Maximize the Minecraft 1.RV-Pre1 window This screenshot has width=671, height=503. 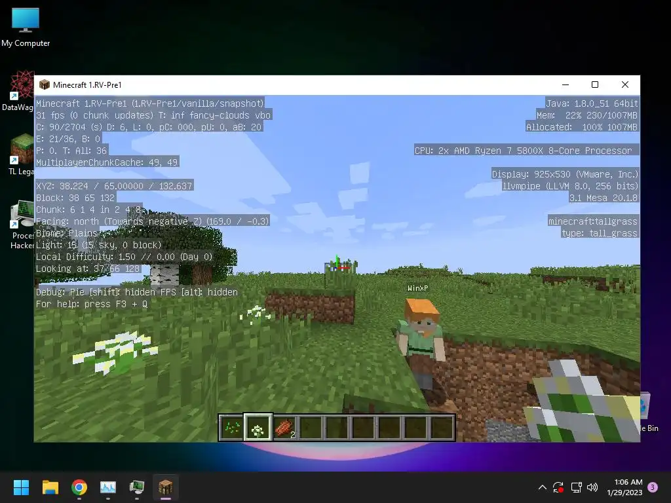point(595,84)
